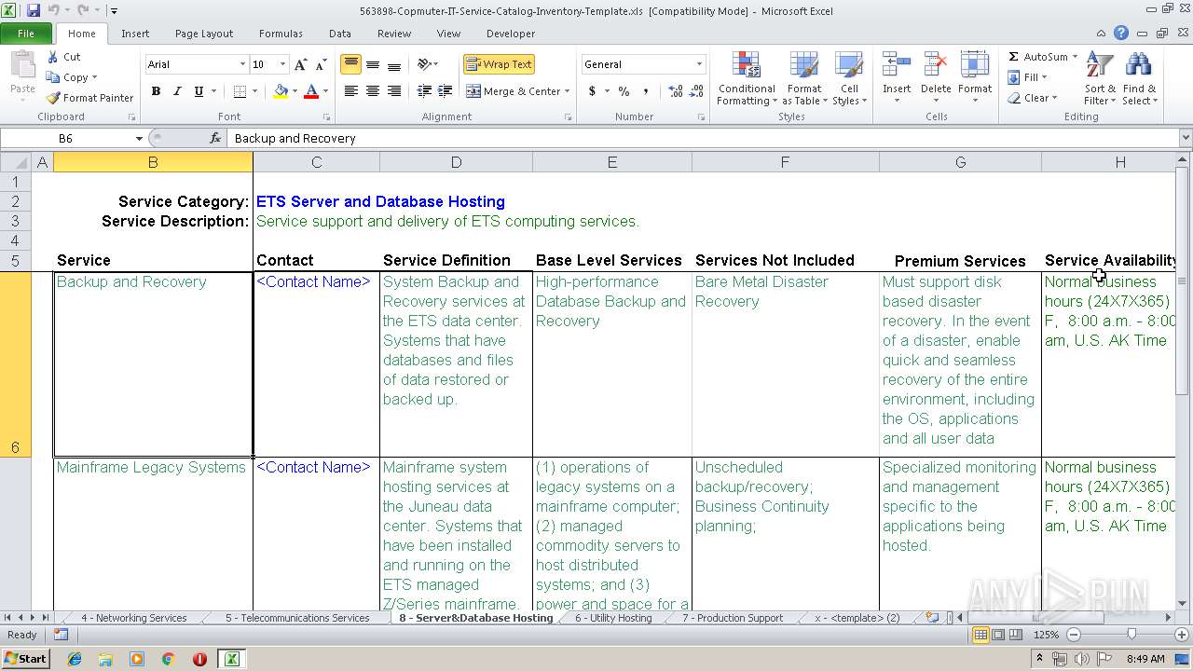Image resolution: width=1193 pixels, height=671 pixels.
Task: Open Cell Styles gallery
Action: 849,78
